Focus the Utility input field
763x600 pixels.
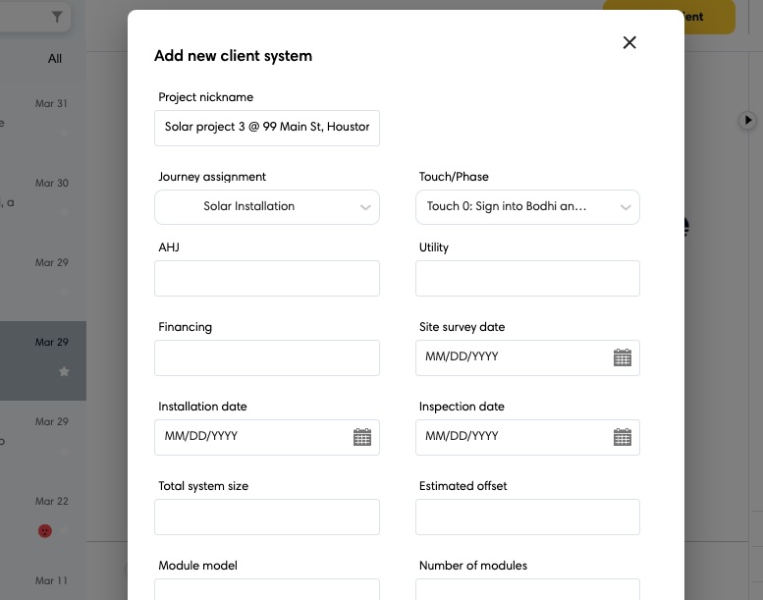click(x=527, y=278)
